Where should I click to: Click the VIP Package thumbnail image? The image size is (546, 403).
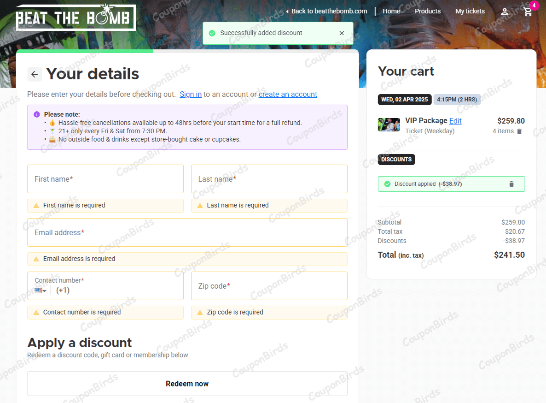tap(389, 125)
